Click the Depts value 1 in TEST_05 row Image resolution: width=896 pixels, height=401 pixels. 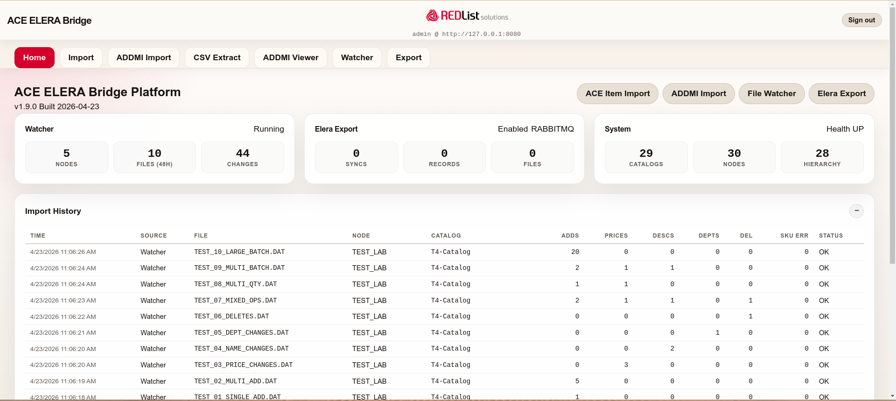(717, 333)
